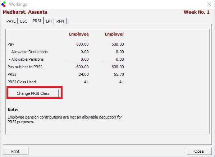The height and width of the screenshot is (157, 215).
Task: Click the Week No. 1 label
Action: tap(197, 12)
